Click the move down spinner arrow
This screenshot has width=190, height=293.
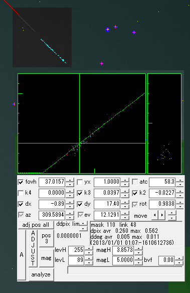[x=172, y=218]
